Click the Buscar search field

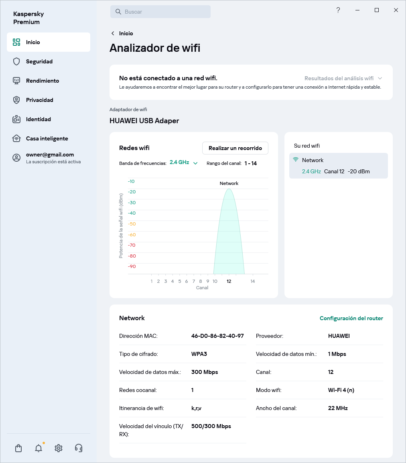point(160,12)
